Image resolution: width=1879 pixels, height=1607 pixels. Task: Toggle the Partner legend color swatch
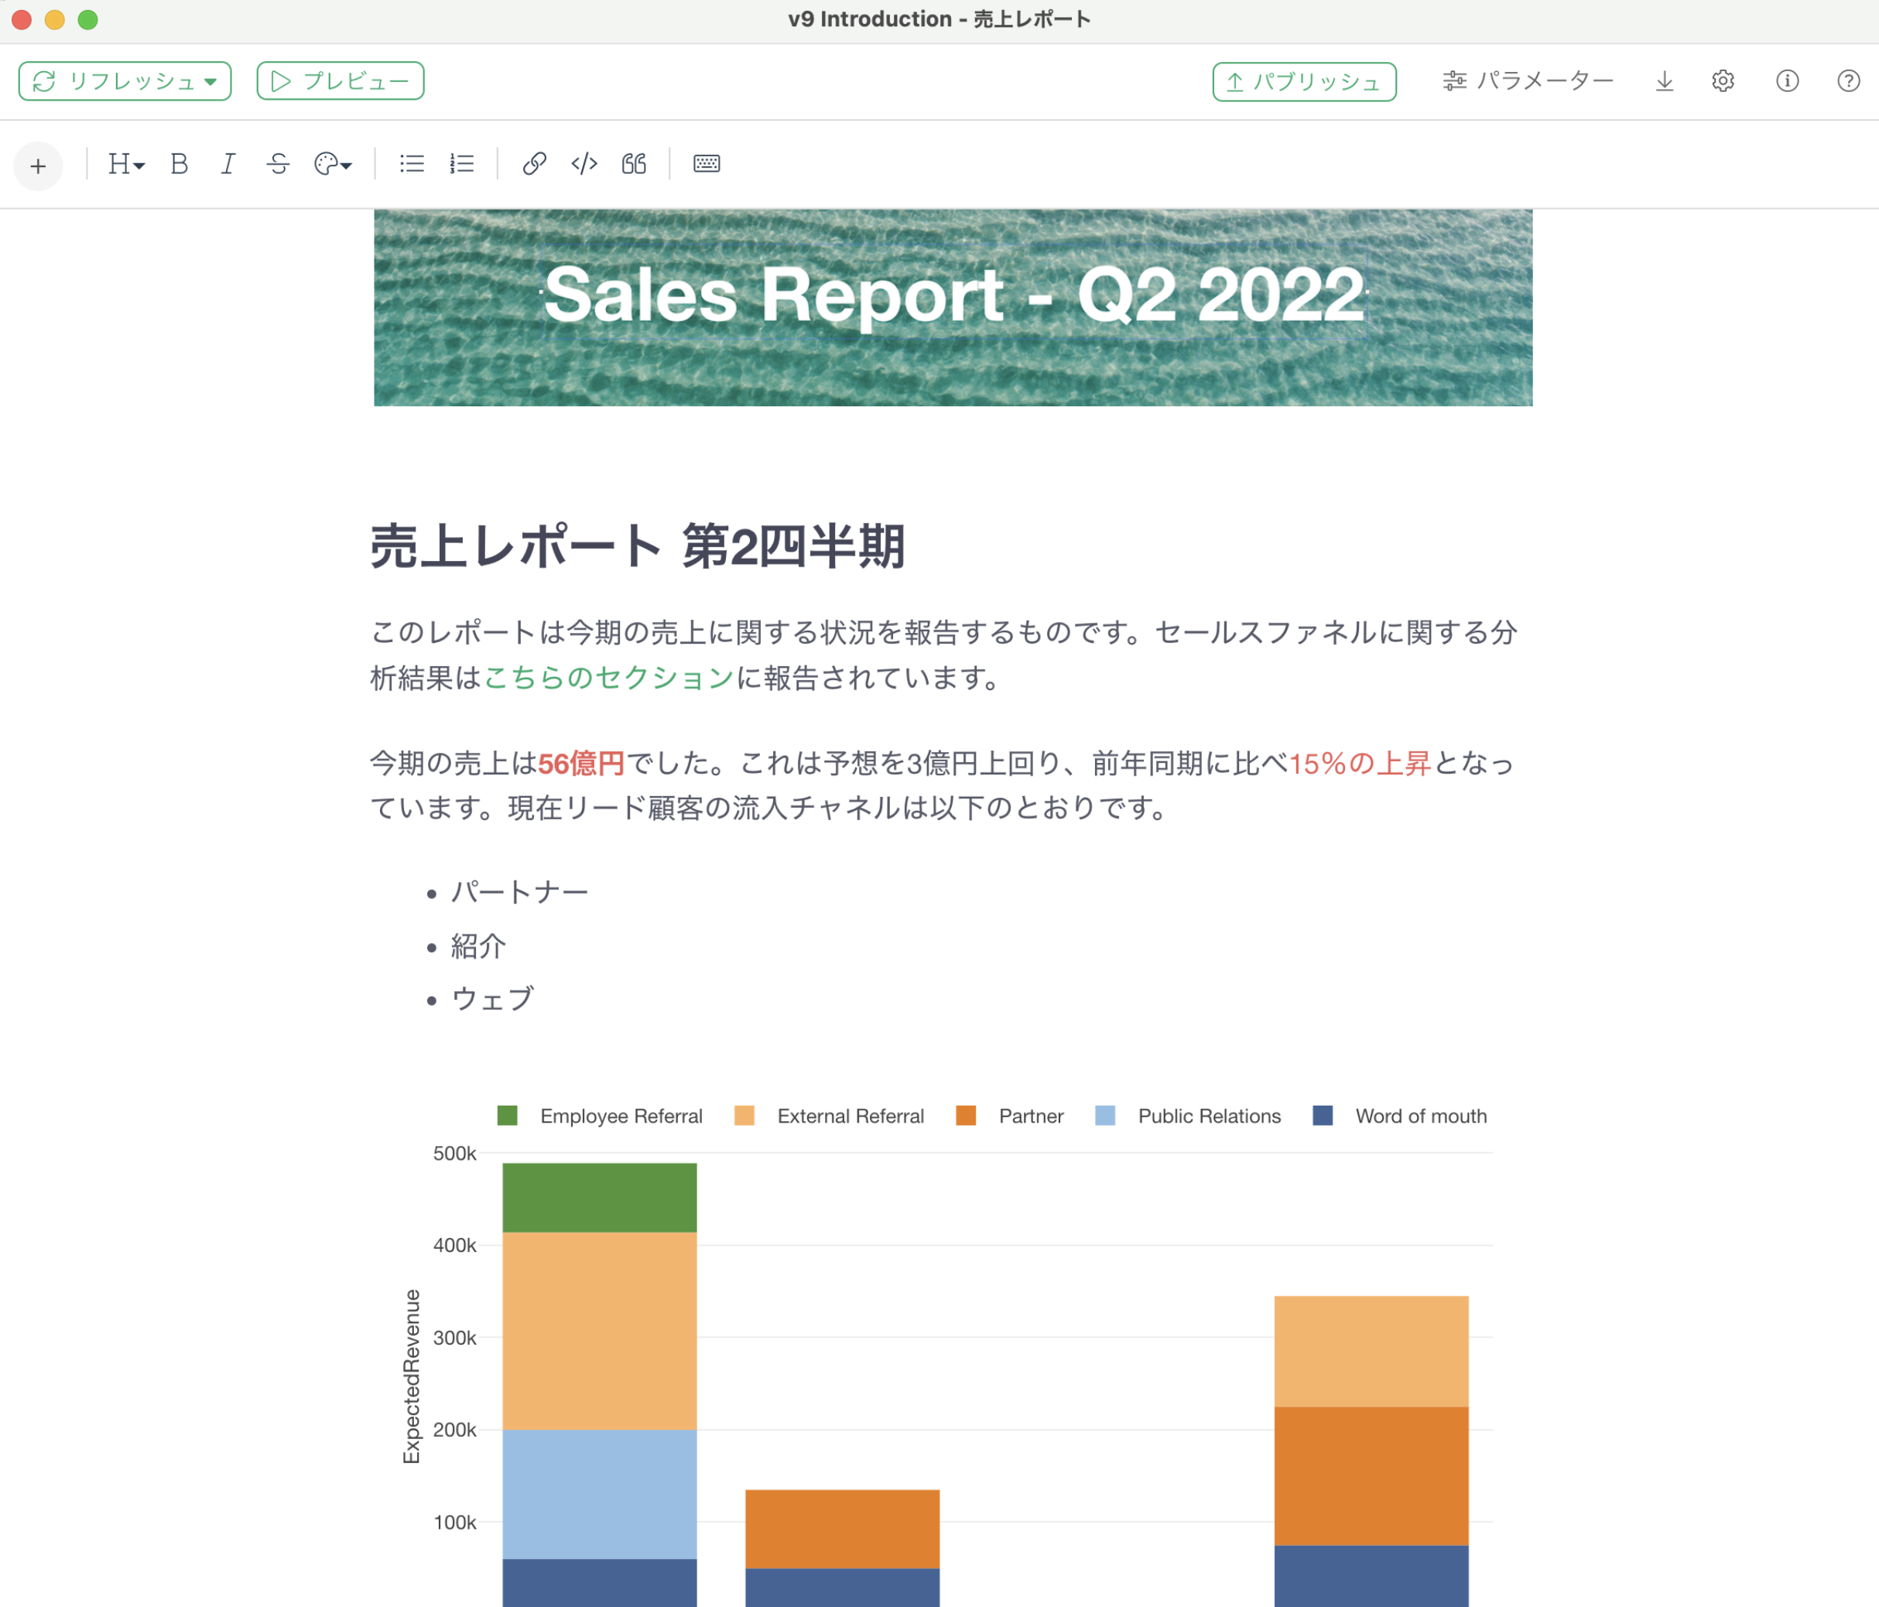pyautogui.click(x=966, y=1116)
